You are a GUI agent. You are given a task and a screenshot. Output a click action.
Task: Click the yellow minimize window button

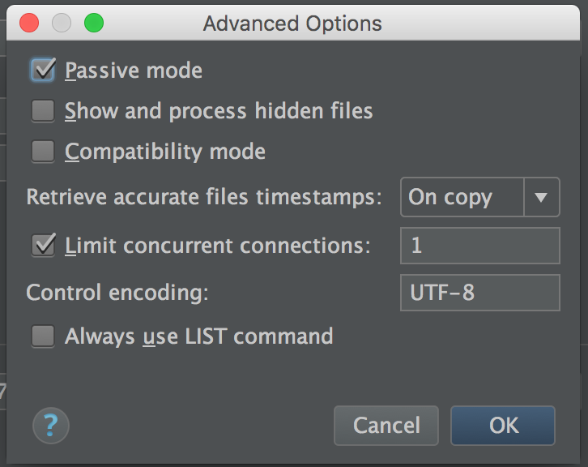pos(62,23)
